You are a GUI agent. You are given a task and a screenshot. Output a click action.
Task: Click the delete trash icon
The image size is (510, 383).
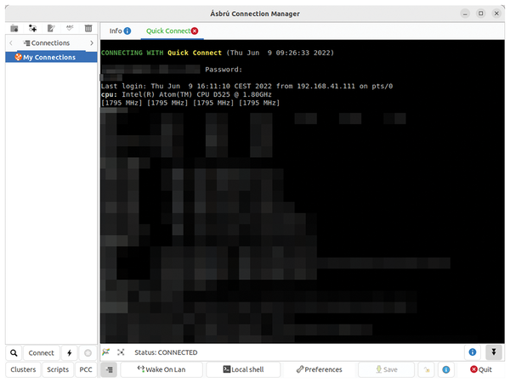88,28
